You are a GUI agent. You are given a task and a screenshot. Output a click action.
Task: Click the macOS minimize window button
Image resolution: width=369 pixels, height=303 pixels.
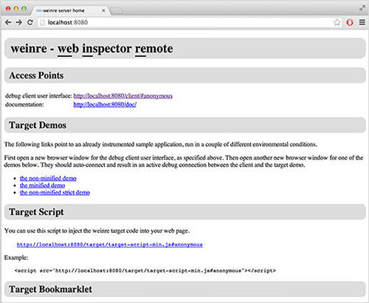16,9
